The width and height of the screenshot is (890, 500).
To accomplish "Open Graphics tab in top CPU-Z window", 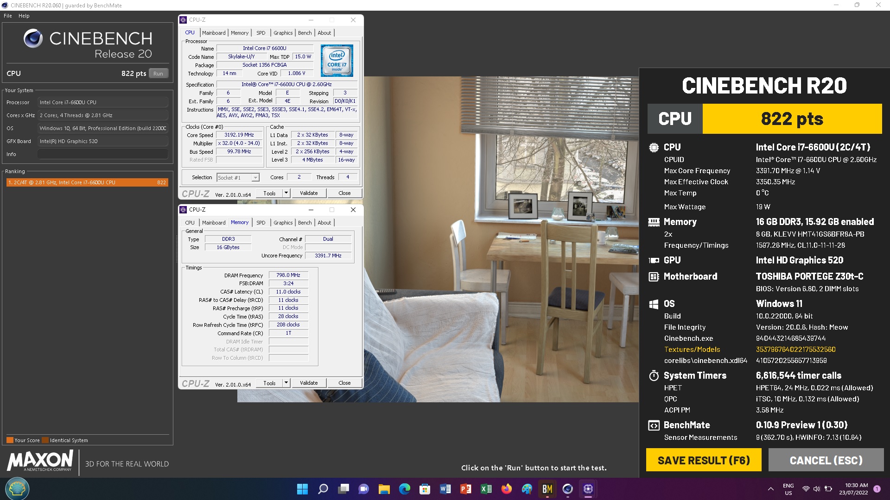I will click(283, 33).
